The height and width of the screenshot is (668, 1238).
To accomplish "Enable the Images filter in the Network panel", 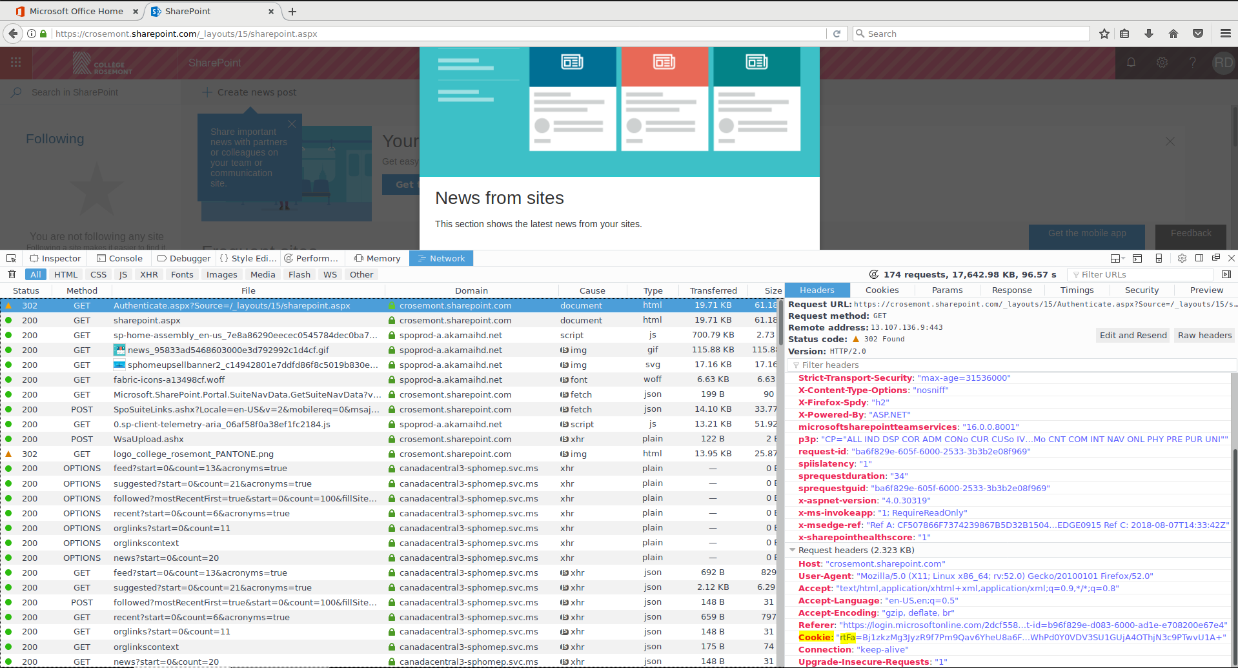I will [x=221, y=274].
